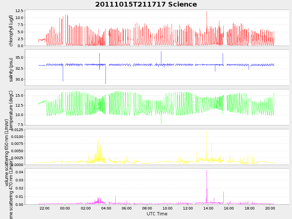Click the 22:00 time tick label

(45, 208)
